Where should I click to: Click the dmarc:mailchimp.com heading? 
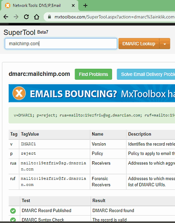pyautogui.click(x=39, y=74)
